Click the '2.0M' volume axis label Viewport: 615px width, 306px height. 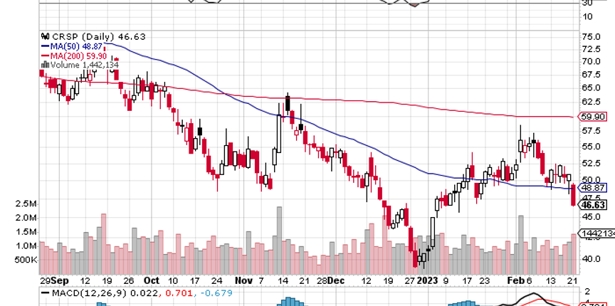tap(26, 217)
